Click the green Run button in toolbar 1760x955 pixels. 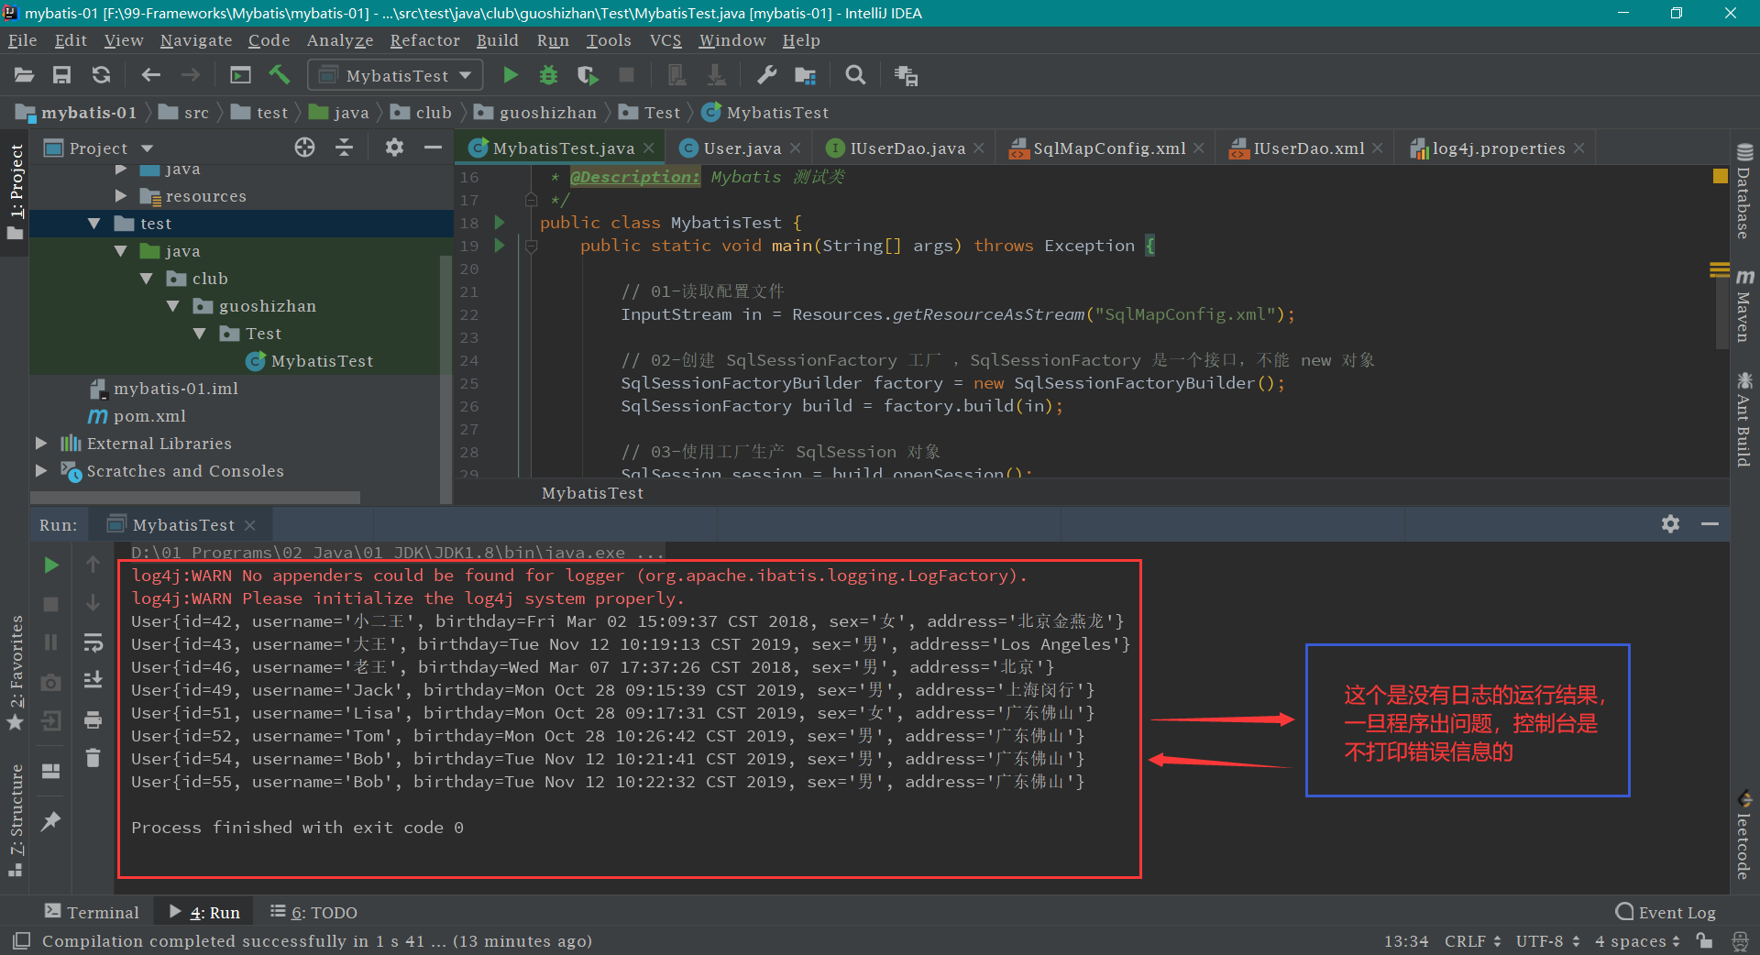(511, 75)
